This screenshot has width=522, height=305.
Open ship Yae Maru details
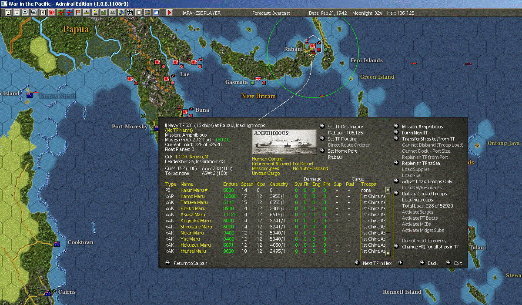[x=190, y=239]
